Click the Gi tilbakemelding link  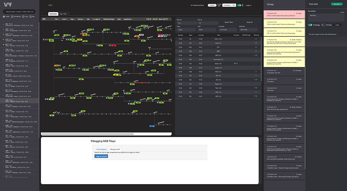pyautogui.click(x=197, y=5)
